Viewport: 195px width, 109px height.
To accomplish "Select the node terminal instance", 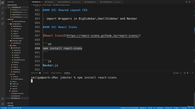I will click(176, 73).
